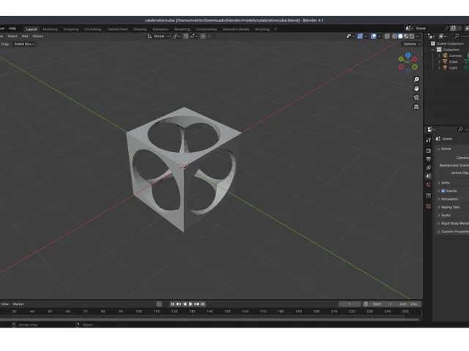Toggle the camera view icon in viewport

[416, 97]
